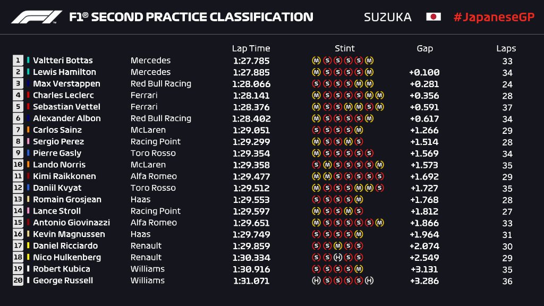Select the medium tyre icon in Grosjean's stint
Viewport: 544px width, 306px height.
(359, 200)
